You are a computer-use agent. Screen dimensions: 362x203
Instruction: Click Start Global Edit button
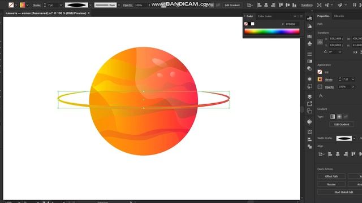click(x=343, y=192)
